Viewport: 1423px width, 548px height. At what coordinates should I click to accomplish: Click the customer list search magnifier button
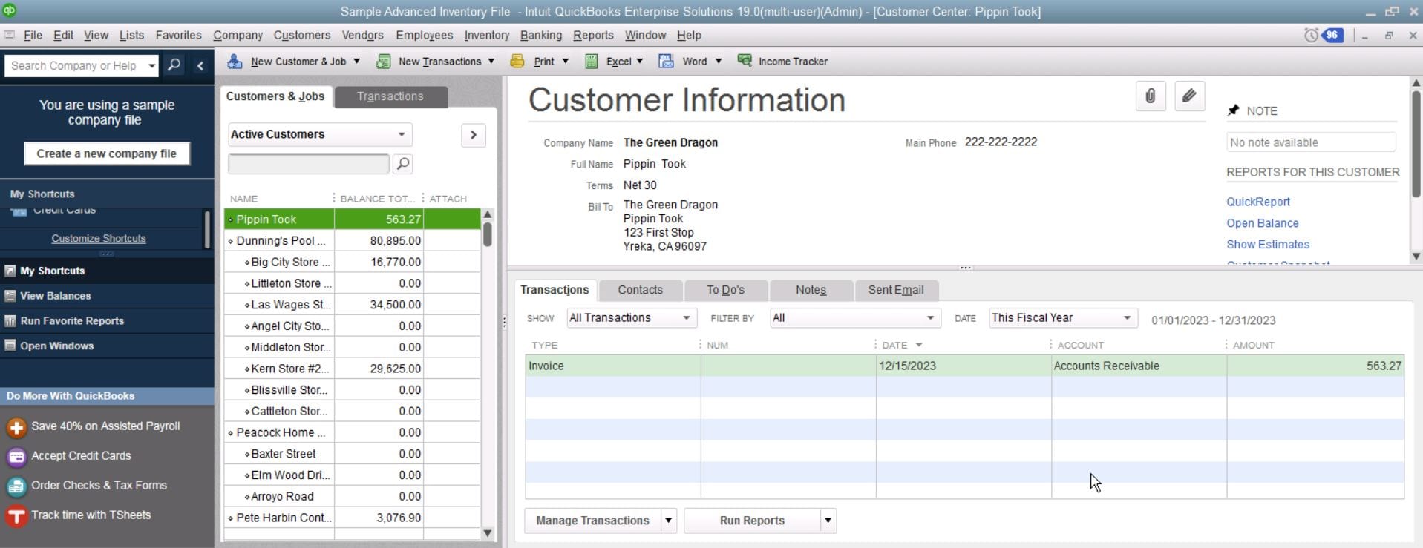pos(403,164)
